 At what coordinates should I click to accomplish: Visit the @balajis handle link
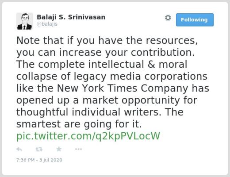[47, 24]
